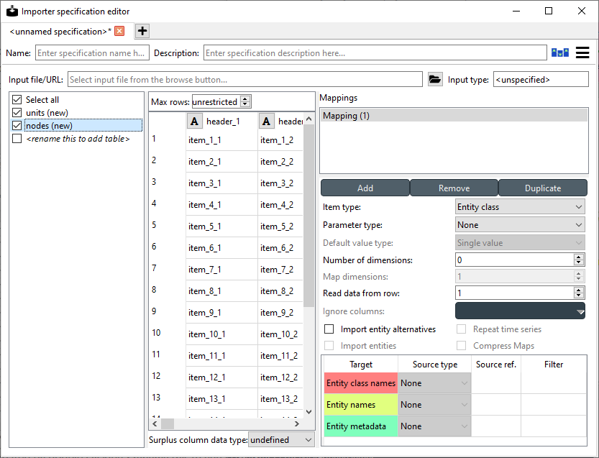Select the Entity metadata target row

pyautogui.click(x=361, y=426)
